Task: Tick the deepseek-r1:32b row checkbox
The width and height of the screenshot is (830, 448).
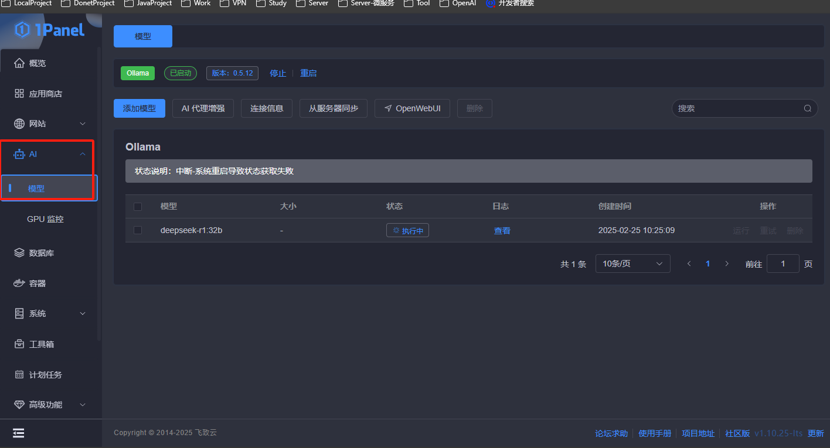Action: point(138,230)
